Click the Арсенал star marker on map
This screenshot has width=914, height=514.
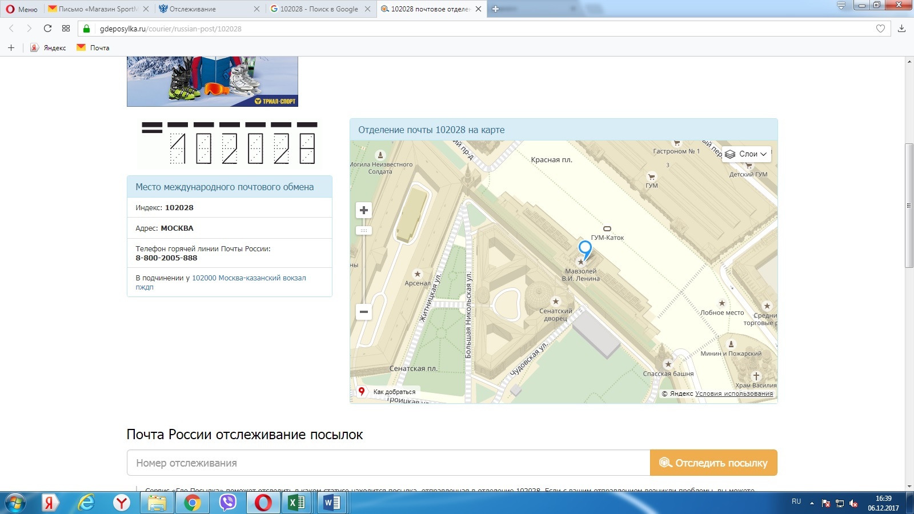[x=418, y=274]
